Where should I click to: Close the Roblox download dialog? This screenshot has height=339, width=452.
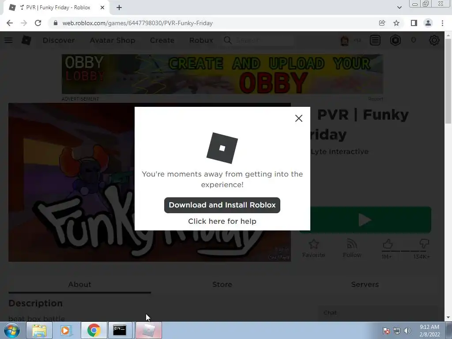[299, 118]
